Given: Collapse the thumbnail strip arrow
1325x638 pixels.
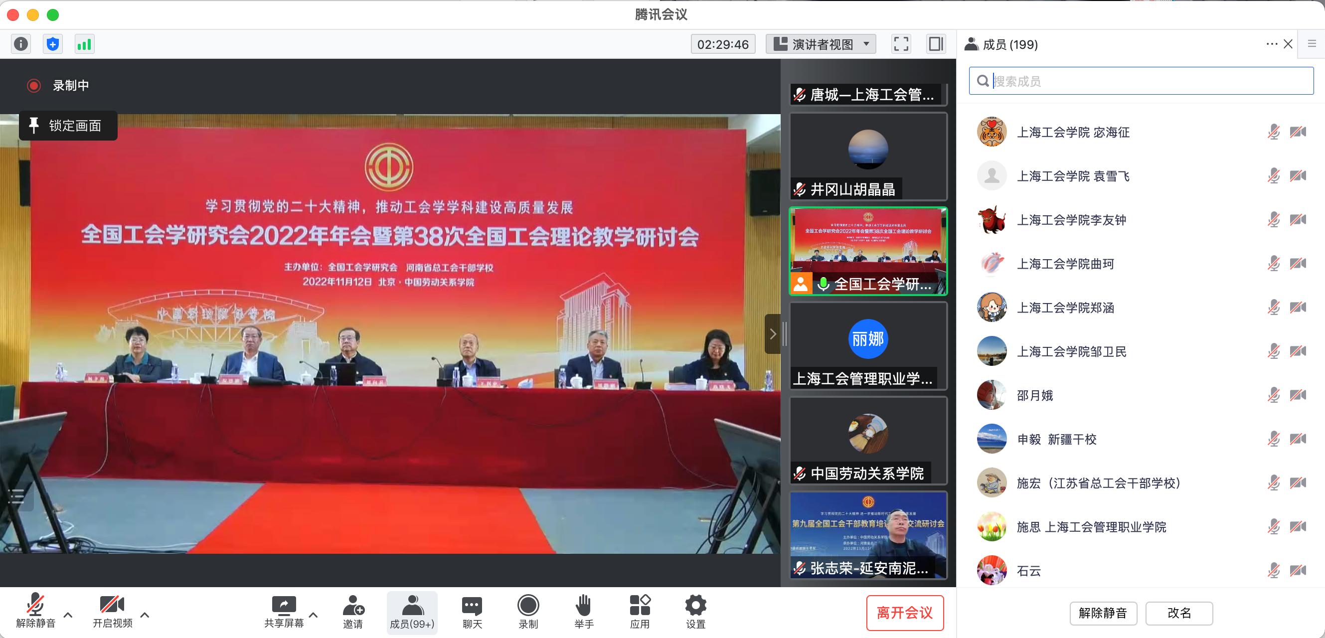Looking at the screenshot, I should (772, 333).
